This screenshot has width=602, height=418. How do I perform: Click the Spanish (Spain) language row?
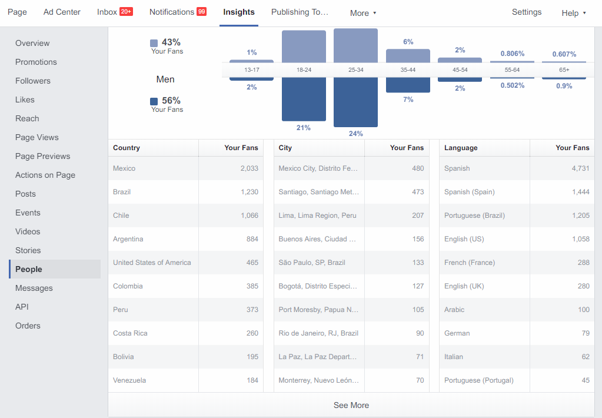(517, 192)
